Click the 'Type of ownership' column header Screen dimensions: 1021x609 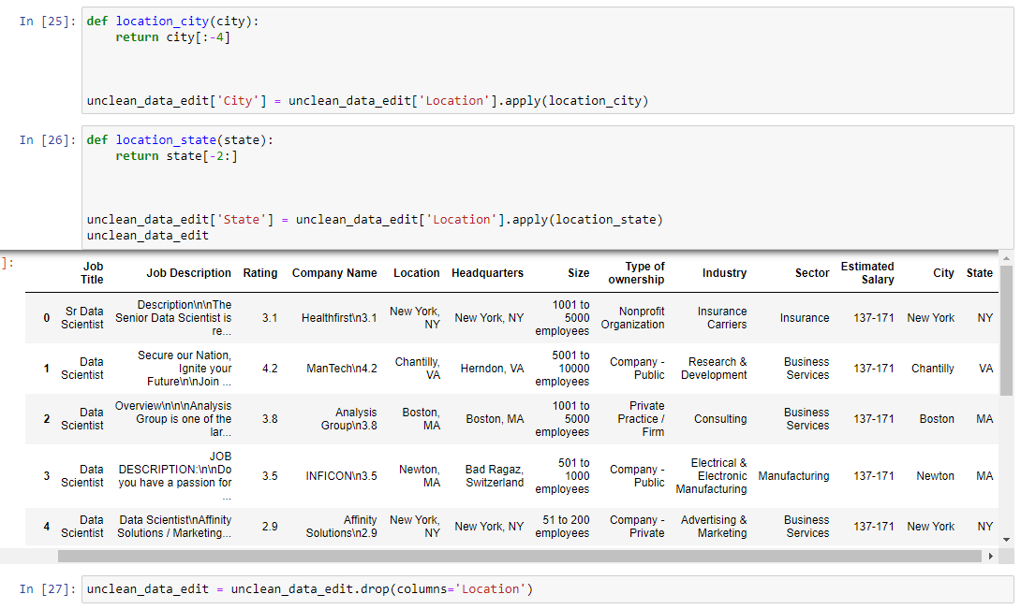coord(636,272)
